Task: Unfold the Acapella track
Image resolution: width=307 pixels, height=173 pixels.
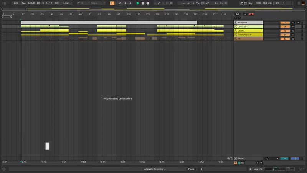Action: coord(236,23)
